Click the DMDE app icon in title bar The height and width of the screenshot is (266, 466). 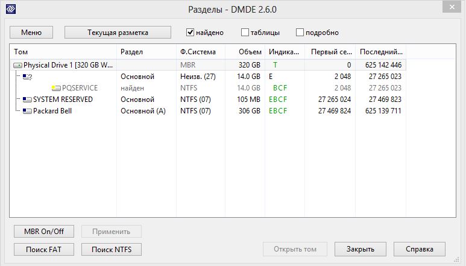[x=10, y=9]
